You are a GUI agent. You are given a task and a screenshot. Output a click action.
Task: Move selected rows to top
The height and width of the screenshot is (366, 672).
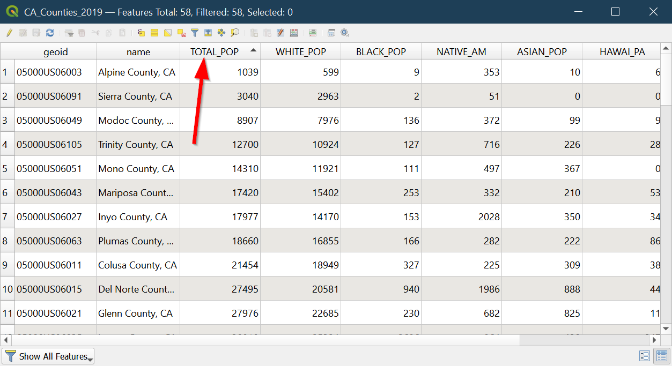208,33
